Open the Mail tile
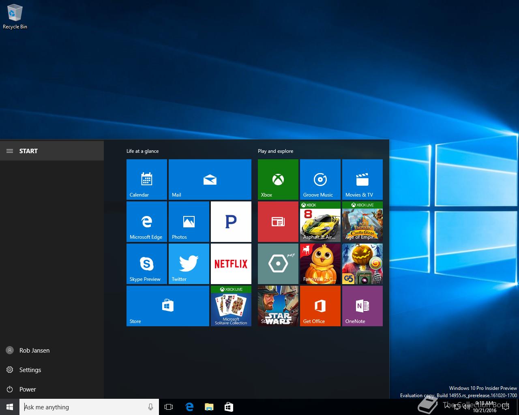Viewport: 519px width, 415px height. pos(210,180)
